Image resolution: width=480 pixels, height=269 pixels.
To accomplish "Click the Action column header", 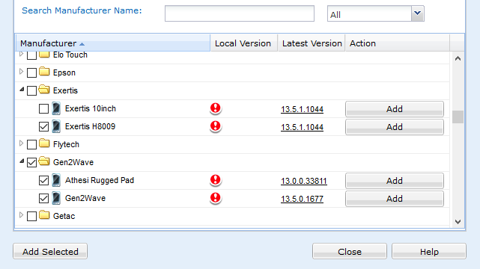I will pyautogui.click(x=398, y=43).
